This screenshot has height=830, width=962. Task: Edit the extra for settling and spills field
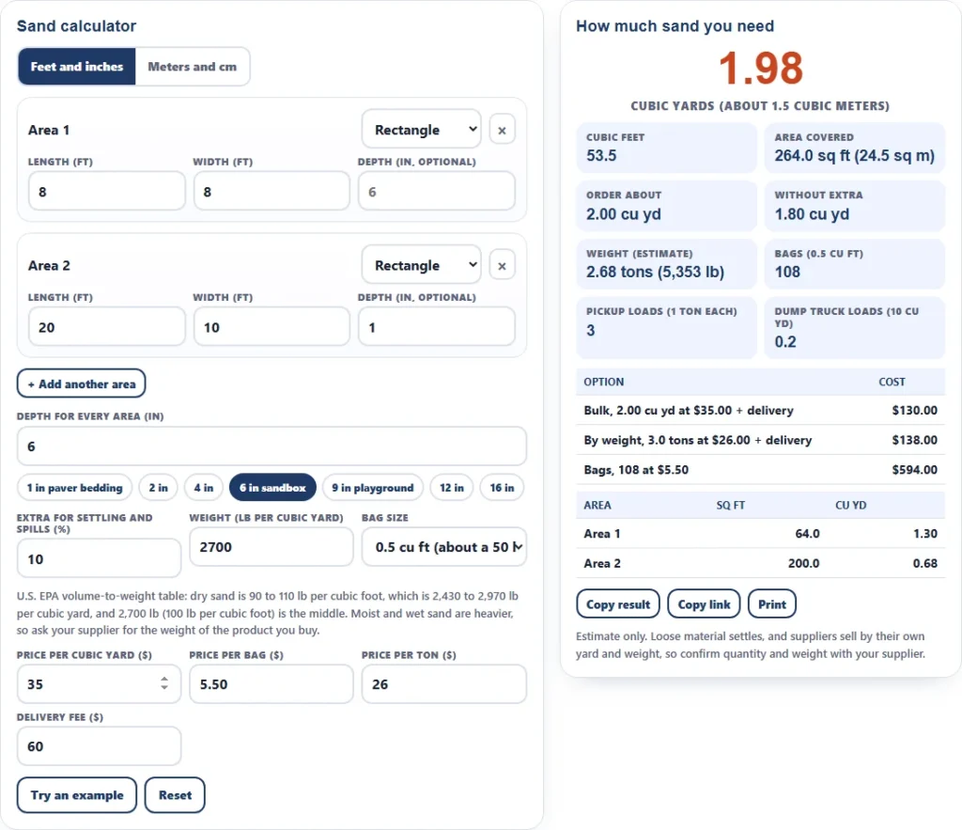tap(99, 558)
